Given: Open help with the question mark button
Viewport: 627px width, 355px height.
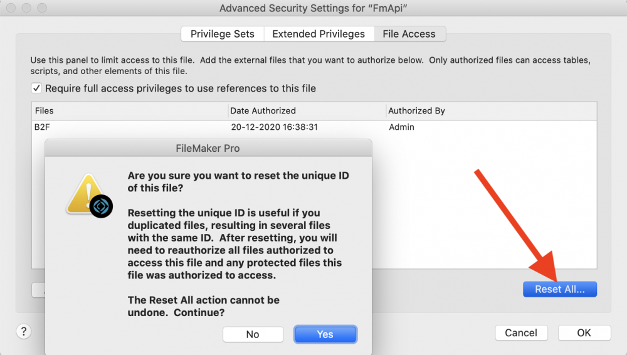Looking at the screenshot, I should pos(24,332).
